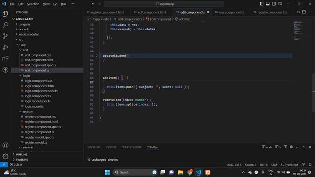Go back with navigation arrow
This screenshot has height=177, width=315.
(x=93, y=4)
